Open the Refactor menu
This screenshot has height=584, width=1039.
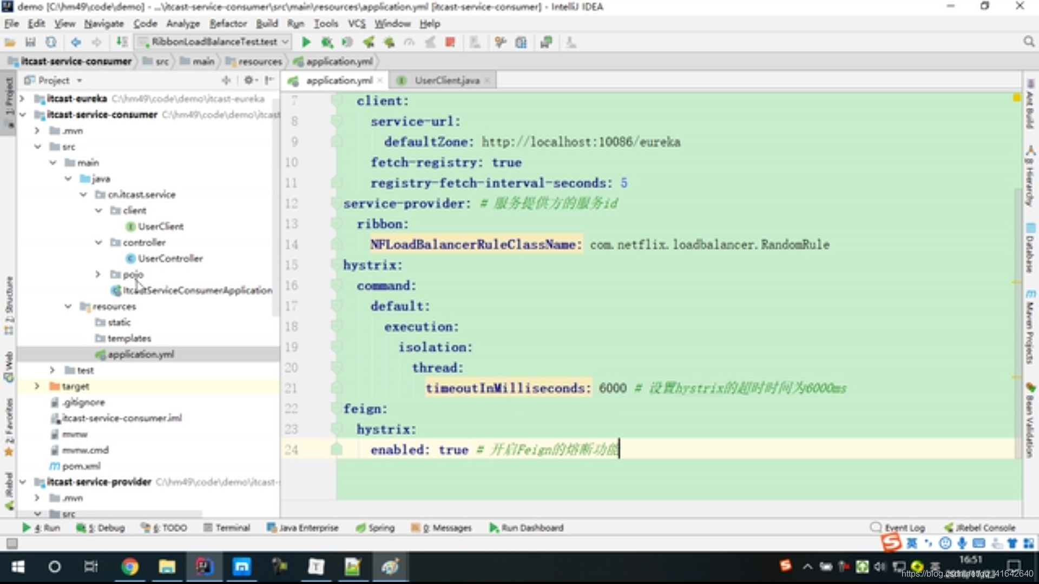pos(228,23)
